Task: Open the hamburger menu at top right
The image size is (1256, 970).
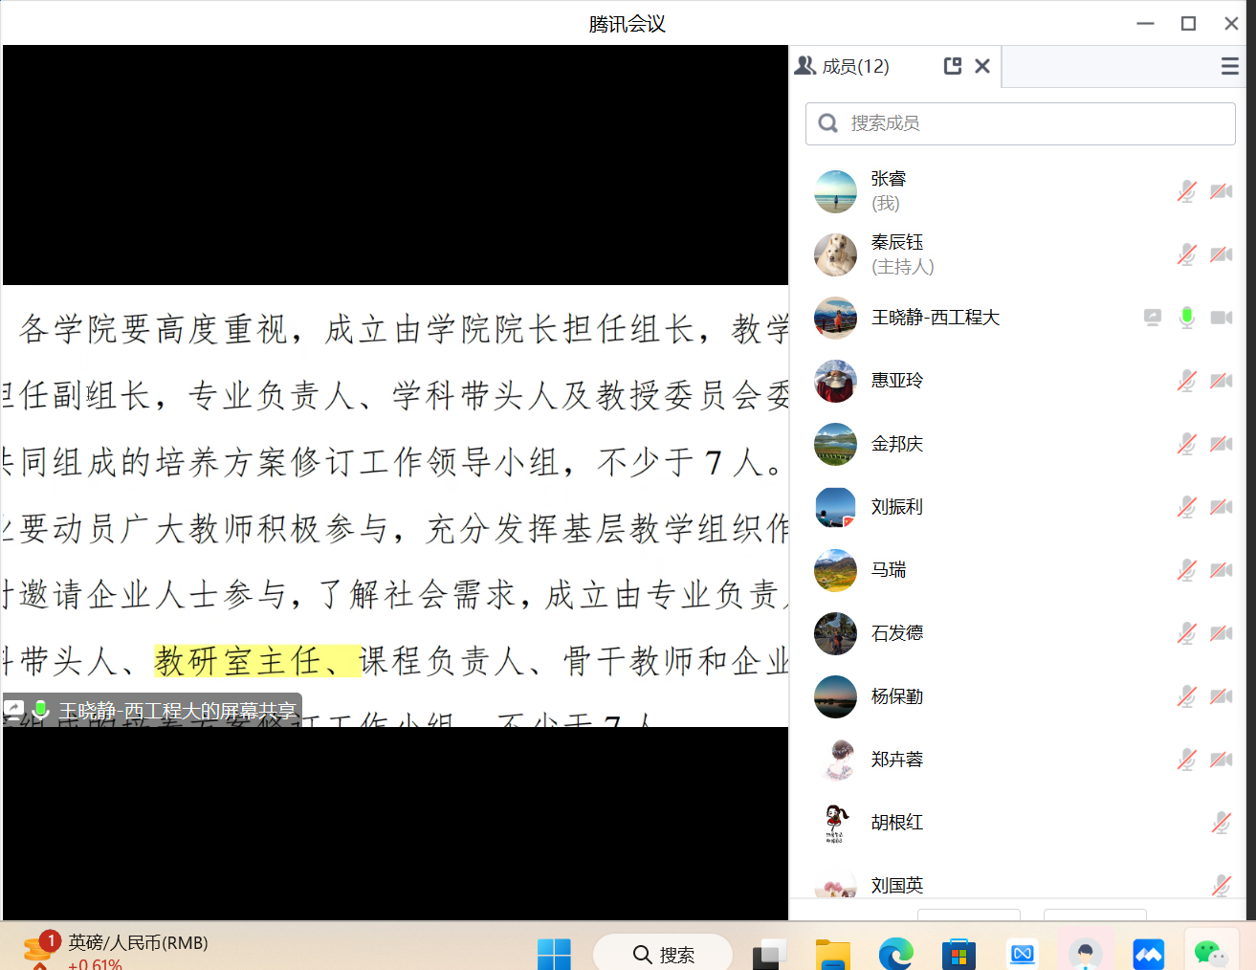Action: pyautogui.click(x=1229, y=66)
